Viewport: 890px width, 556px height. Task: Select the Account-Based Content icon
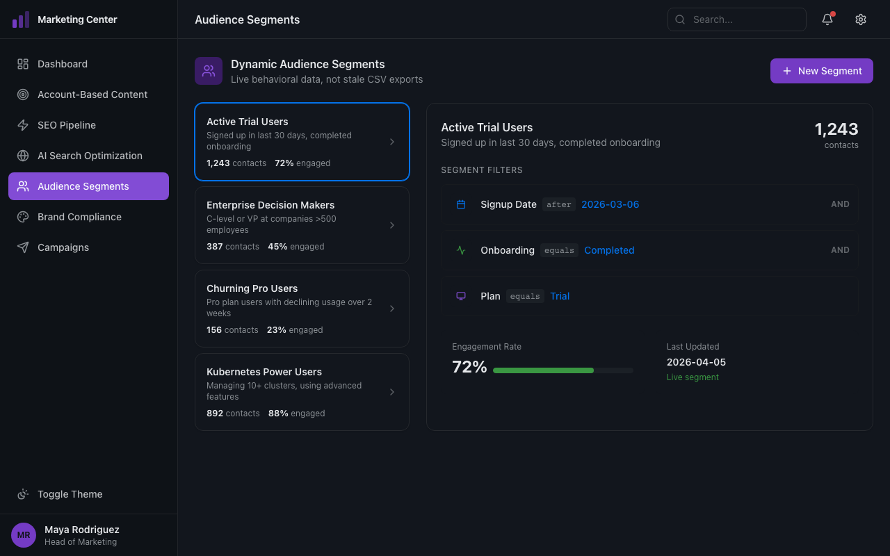[23, 95]
